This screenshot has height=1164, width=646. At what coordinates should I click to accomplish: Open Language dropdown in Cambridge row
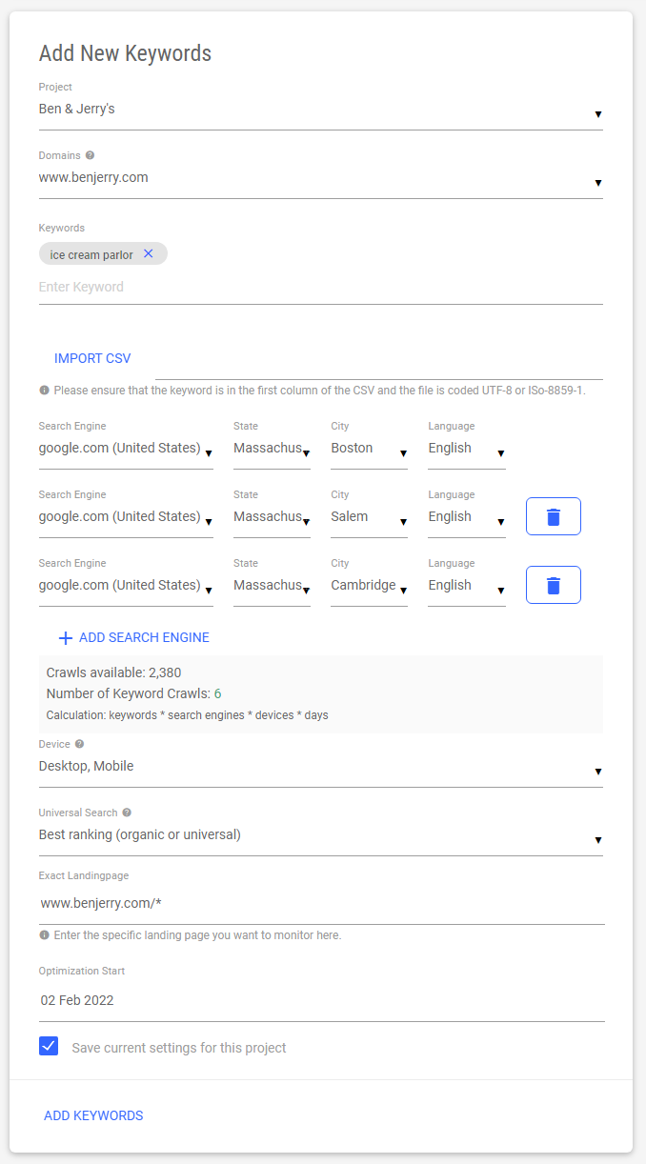[466, 587]
